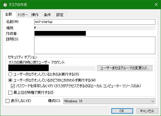The height and width of the screenshot is (116, 161).
Task: Select the 全般 tab
Action: (9, 14)
